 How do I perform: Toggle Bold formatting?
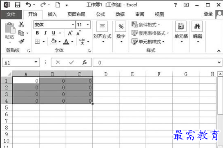37,33
